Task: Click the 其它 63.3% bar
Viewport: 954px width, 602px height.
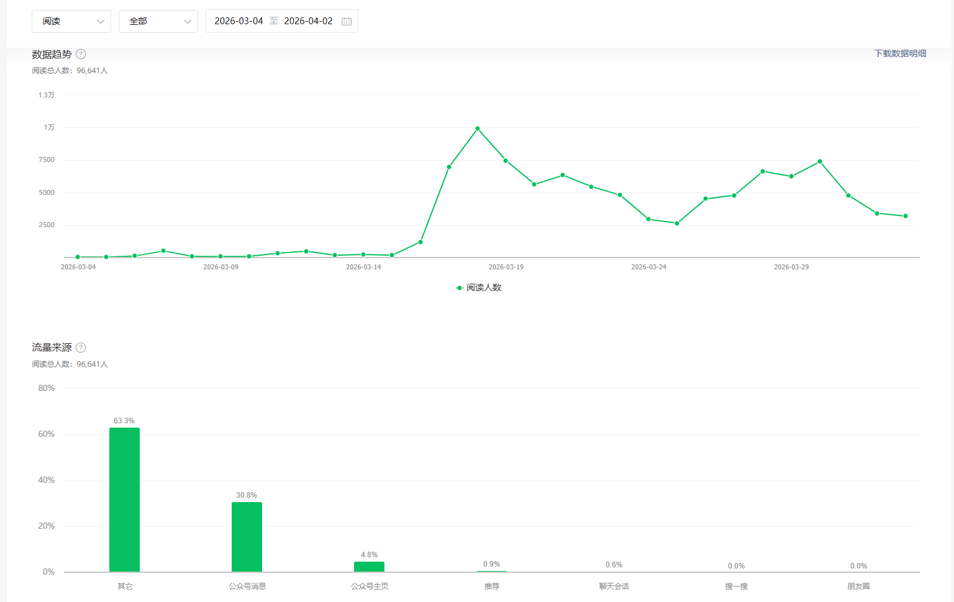Action: point(124,500)
